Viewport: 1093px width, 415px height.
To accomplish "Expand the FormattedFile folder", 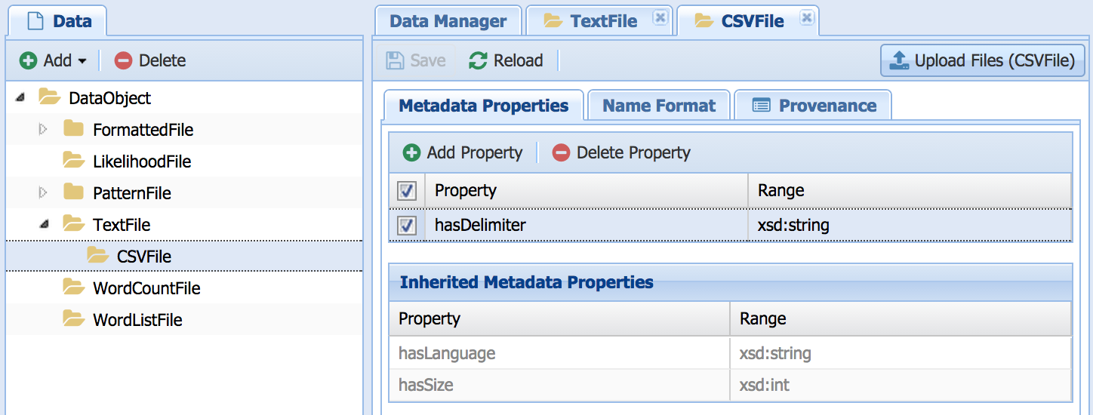I will tap(43, 130).
